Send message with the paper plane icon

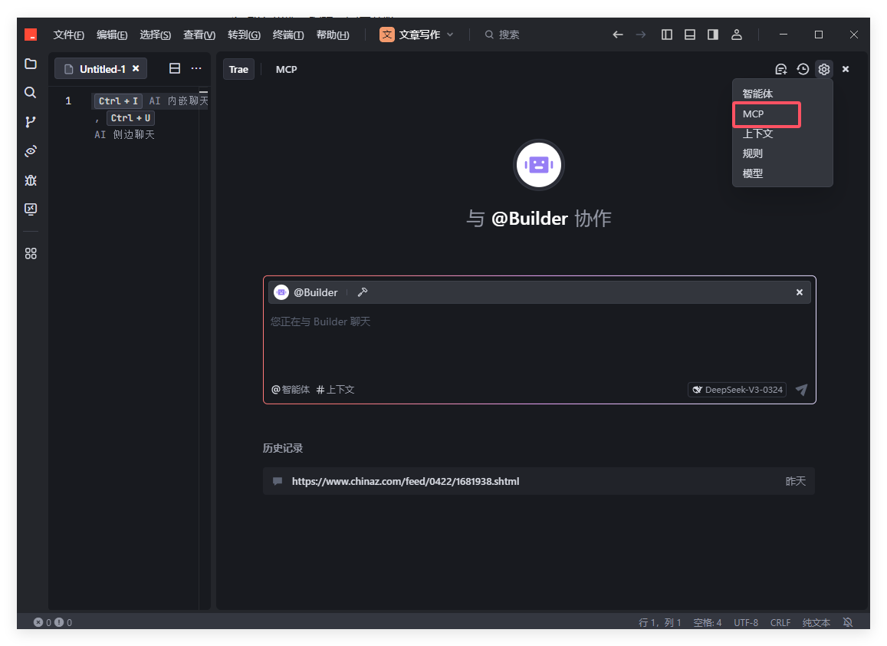point(801,390)
